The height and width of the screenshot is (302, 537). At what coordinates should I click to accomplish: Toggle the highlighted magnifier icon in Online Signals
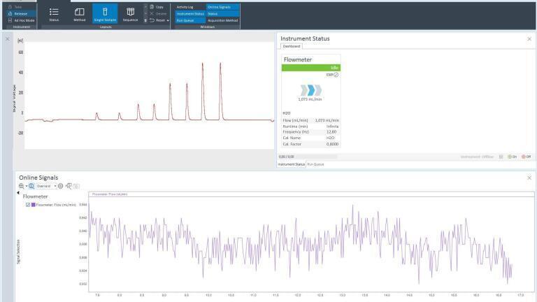[x=31, y=186]
